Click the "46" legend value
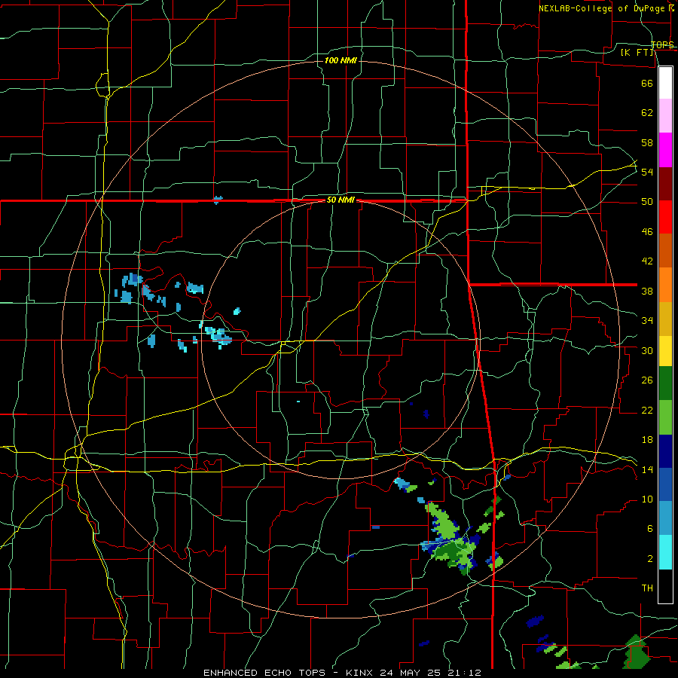The image size is (678, 678). pos(647,232)
